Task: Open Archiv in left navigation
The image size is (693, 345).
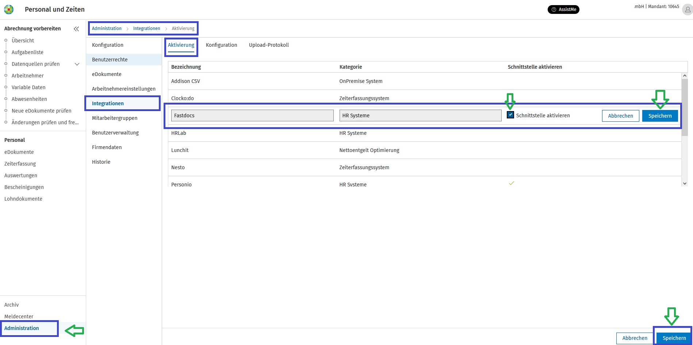Action: (x=11, y=305)
